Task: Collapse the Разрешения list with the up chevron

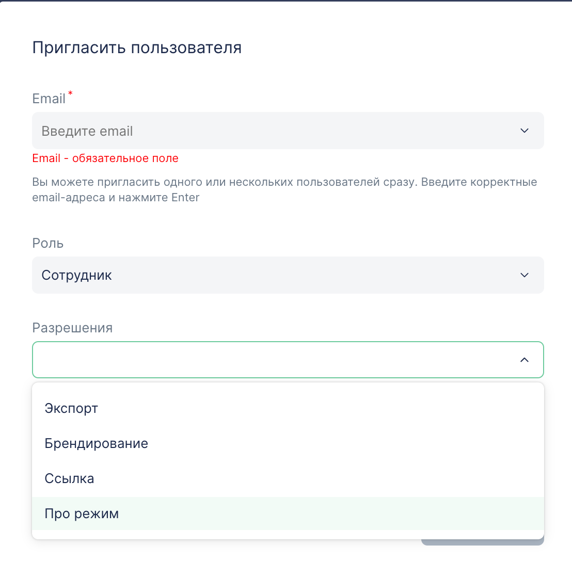Action: 525,360
